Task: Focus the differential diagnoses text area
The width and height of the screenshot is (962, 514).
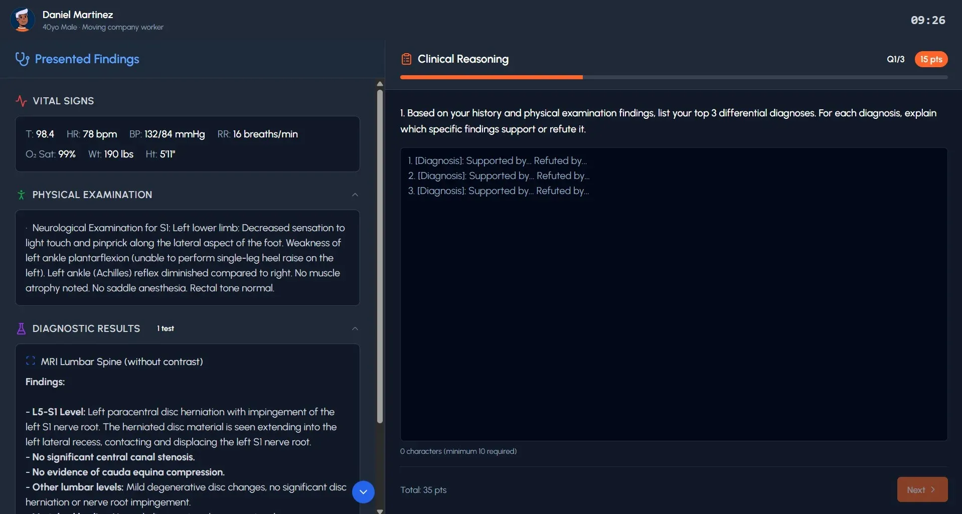Action: coord(673,301)
